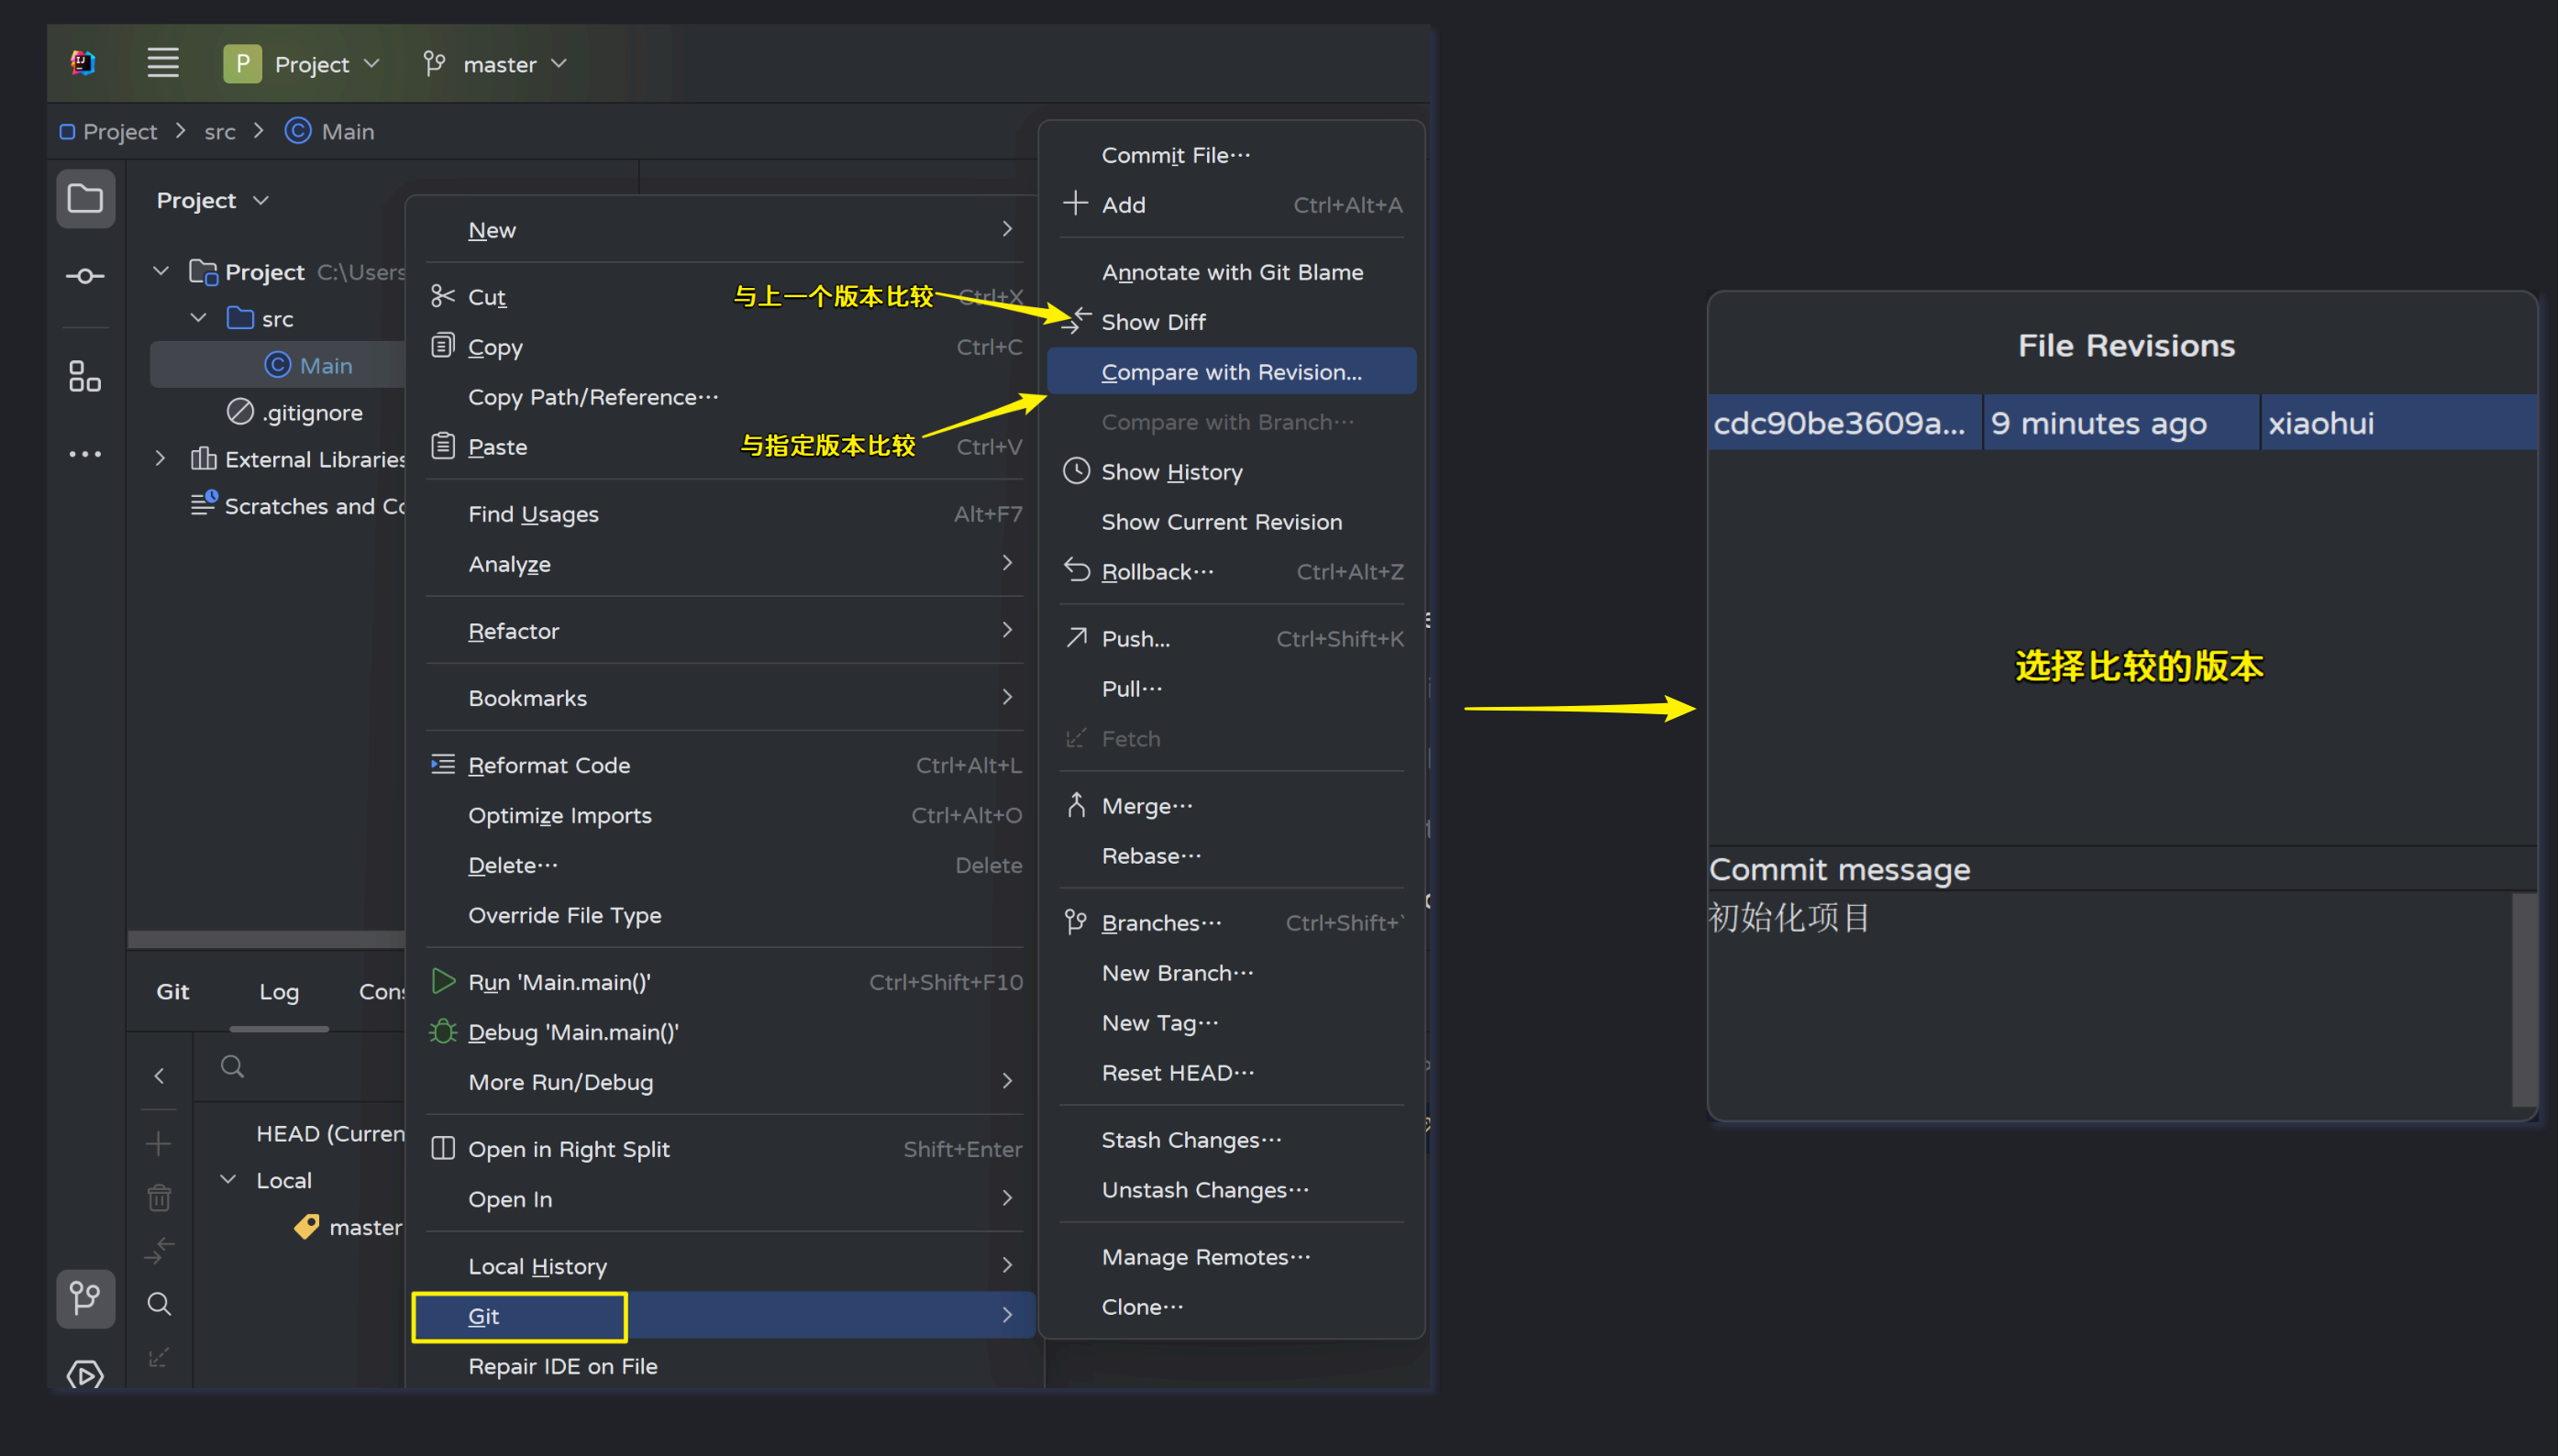This screenshot has height=1456, width=2558.
Task: Select Compare with Revision menu item
Action: pyautogui.click(x=1231, y=372)
